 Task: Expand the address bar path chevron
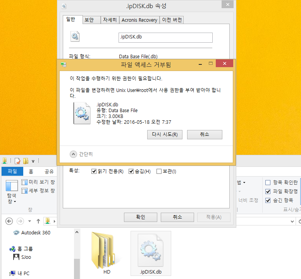(x=55, y=221)
